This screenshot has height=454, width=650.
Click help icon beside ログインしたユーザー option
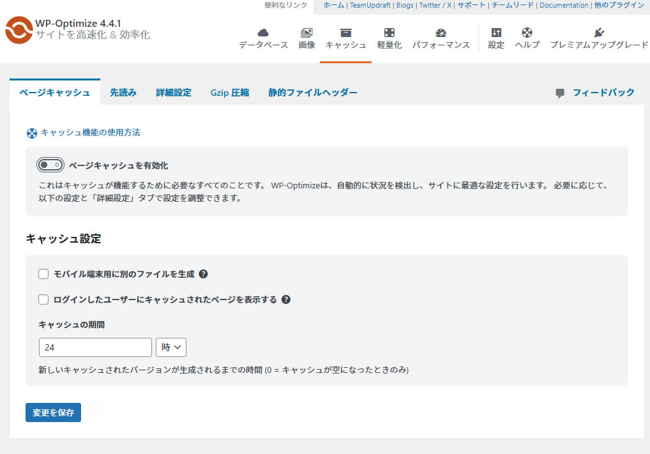(x=286, y=299)
